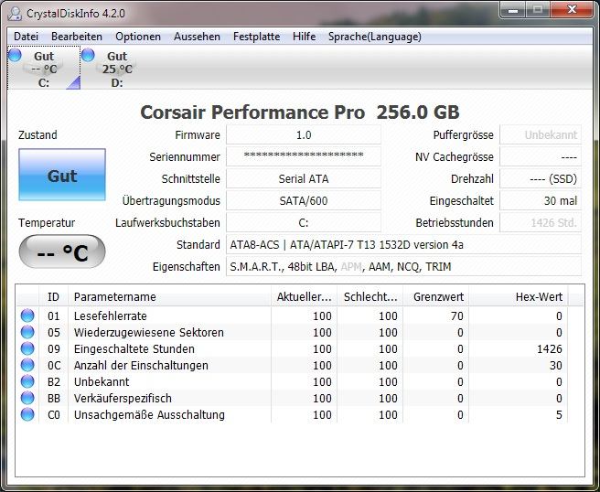This screenshot has height=492, width=600.
Task: Click the Grenzwert column header
Action: [436, 297]
